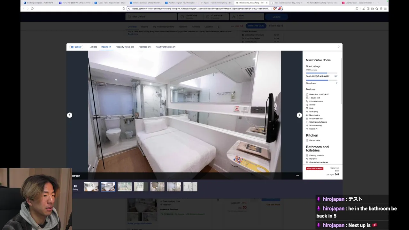This screenshot has width=409, height=230.
Task: Click the Gallery button in overlay header
Action: pyautogui.click(x=76, y=47)
